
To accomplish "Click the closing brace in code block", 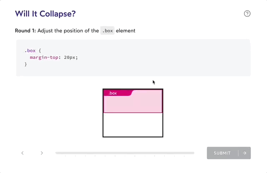I will point(26,64).
